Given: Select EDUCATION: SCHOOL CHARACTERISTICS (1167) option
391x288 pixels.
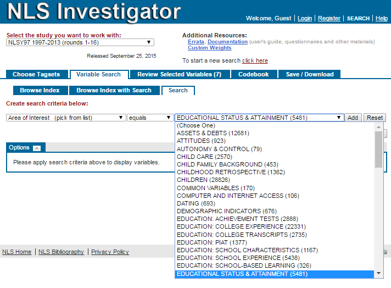Looking at the screenshot, I should click(274, 250).
